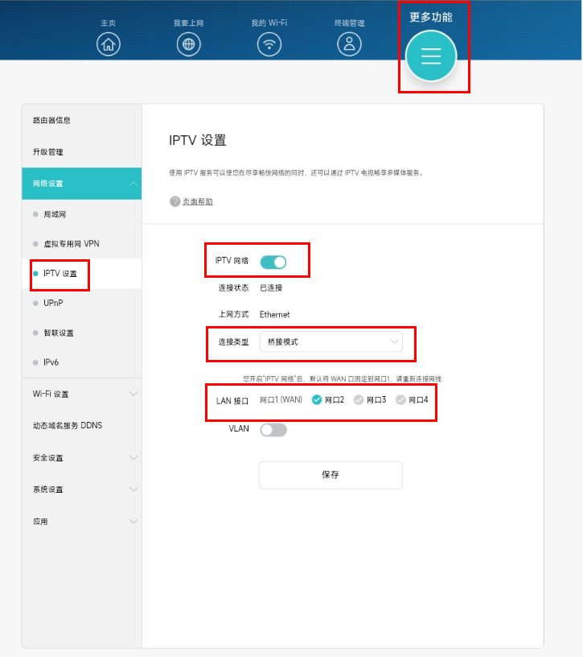Open the 页面帮助 link

pyautogui.click(x=198, y=201)
